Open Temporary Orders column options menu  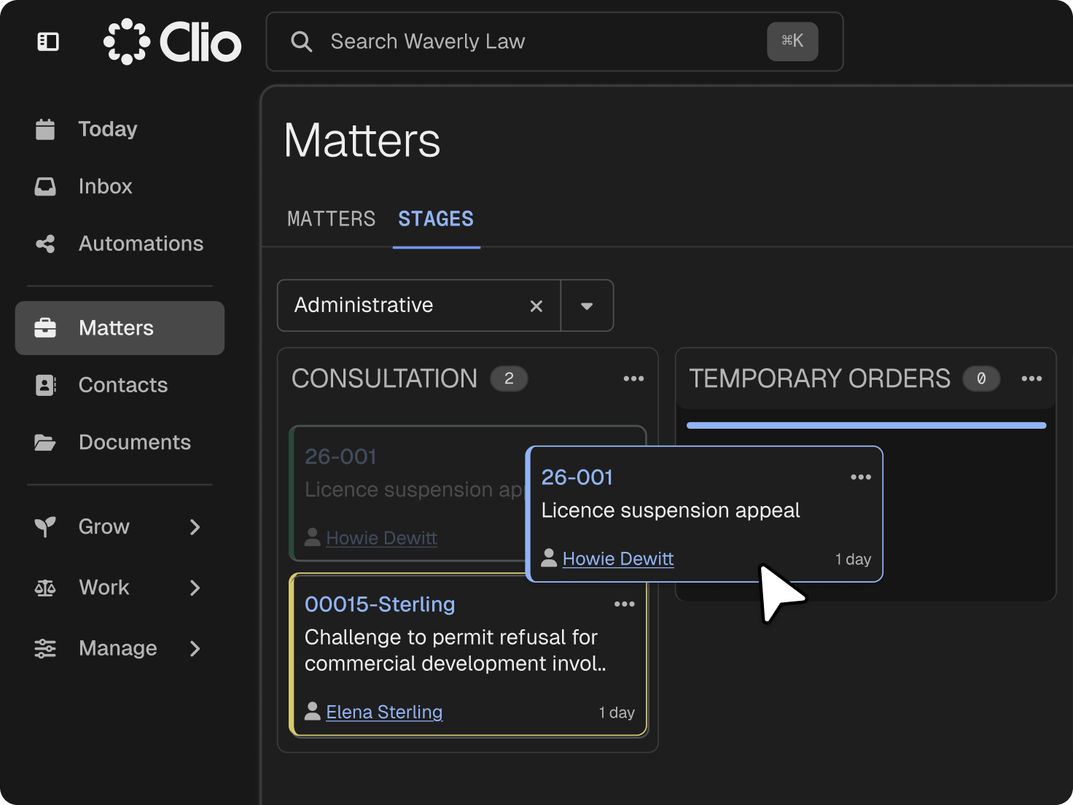tap(1031, 378)
